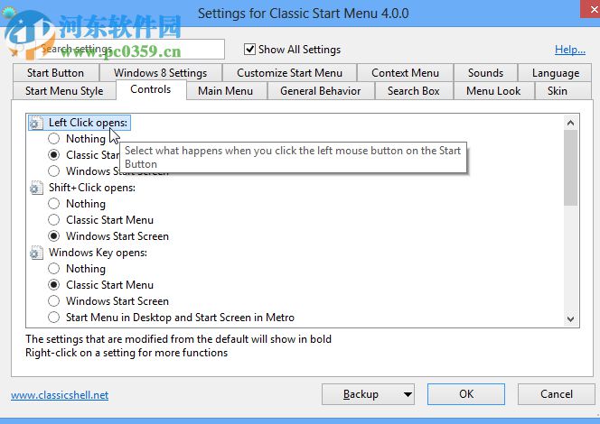
Task: Toggle the Show All Settings checkbox
Action: (249, 50)
